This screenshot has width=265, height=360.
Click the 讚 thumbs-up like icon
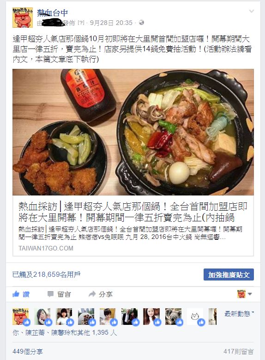click(x=16, y=294)
